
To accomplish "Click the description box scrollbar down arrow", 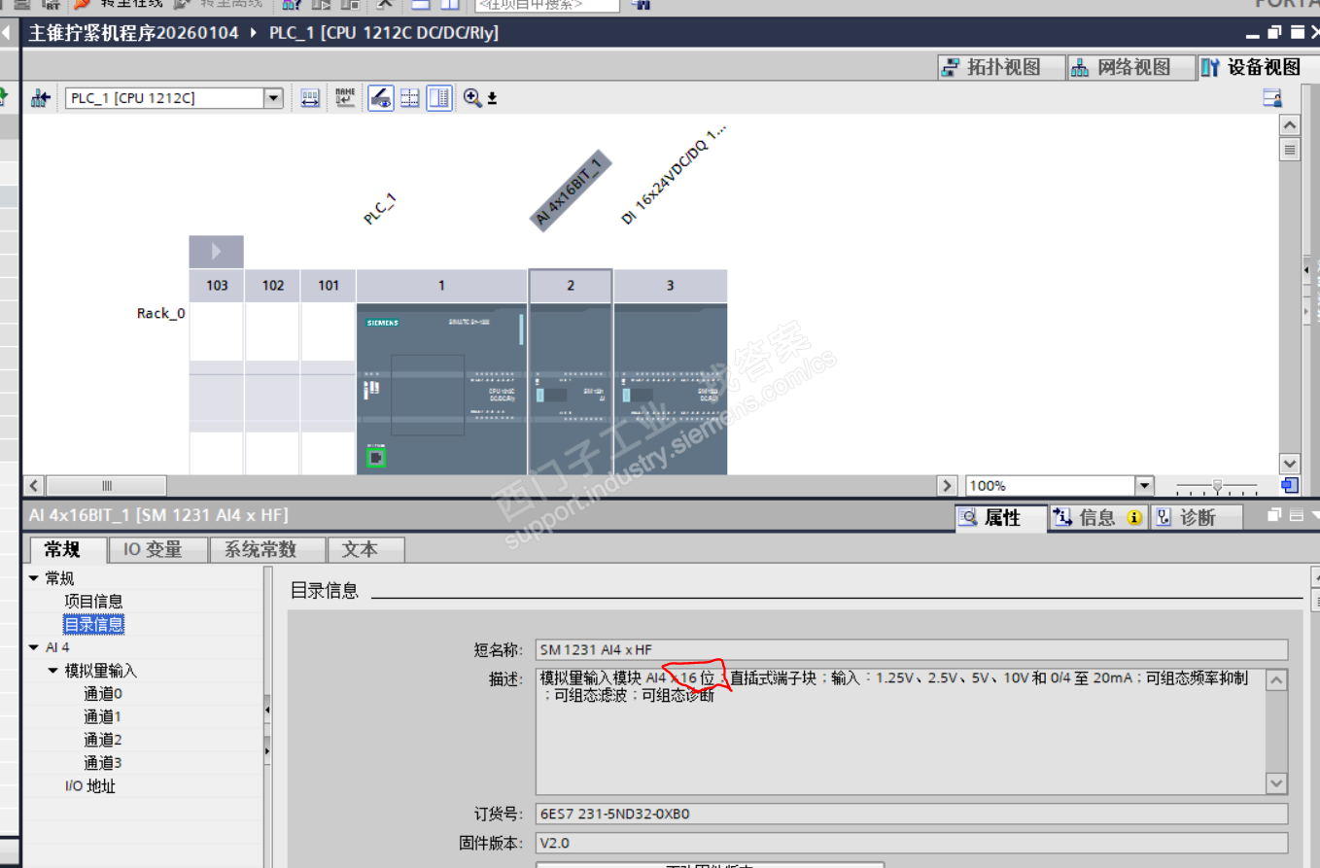I will point(1277,782).
